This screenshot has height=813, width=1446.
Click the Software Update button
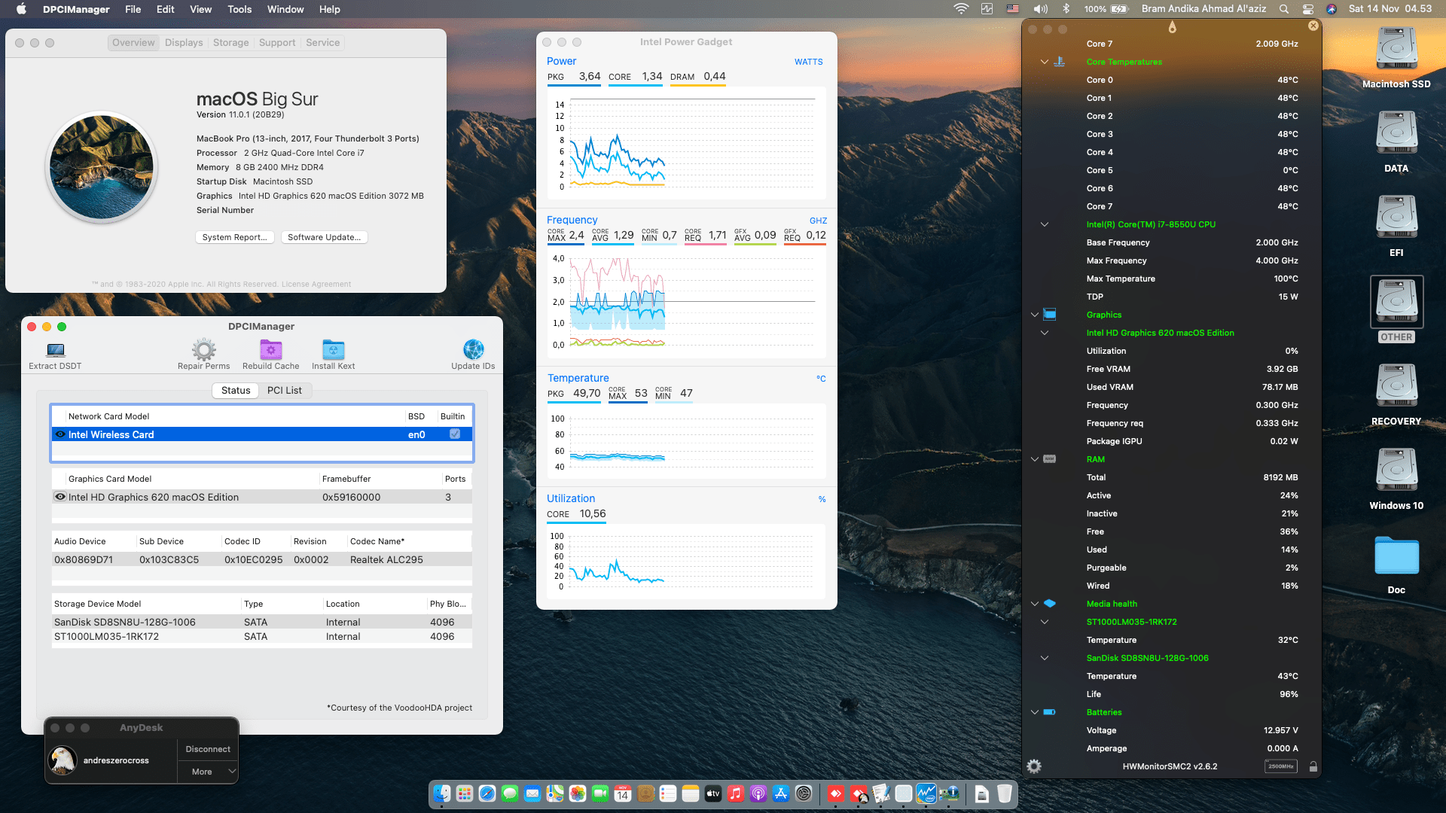324,237
